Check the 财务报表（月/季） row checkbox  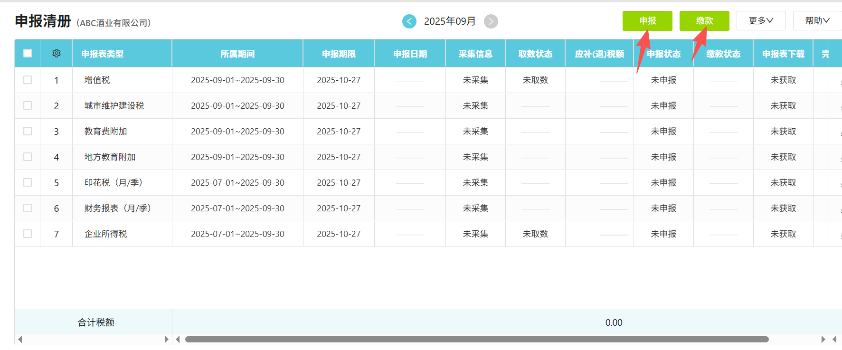click(x=28, y=208)
